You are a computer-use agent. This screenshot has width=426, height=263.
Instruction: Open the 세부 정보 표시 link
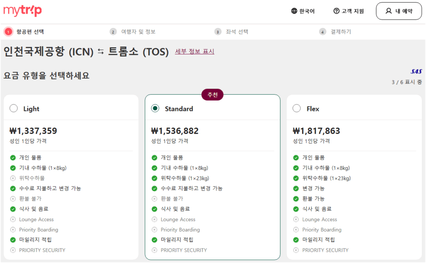point(194,52)
